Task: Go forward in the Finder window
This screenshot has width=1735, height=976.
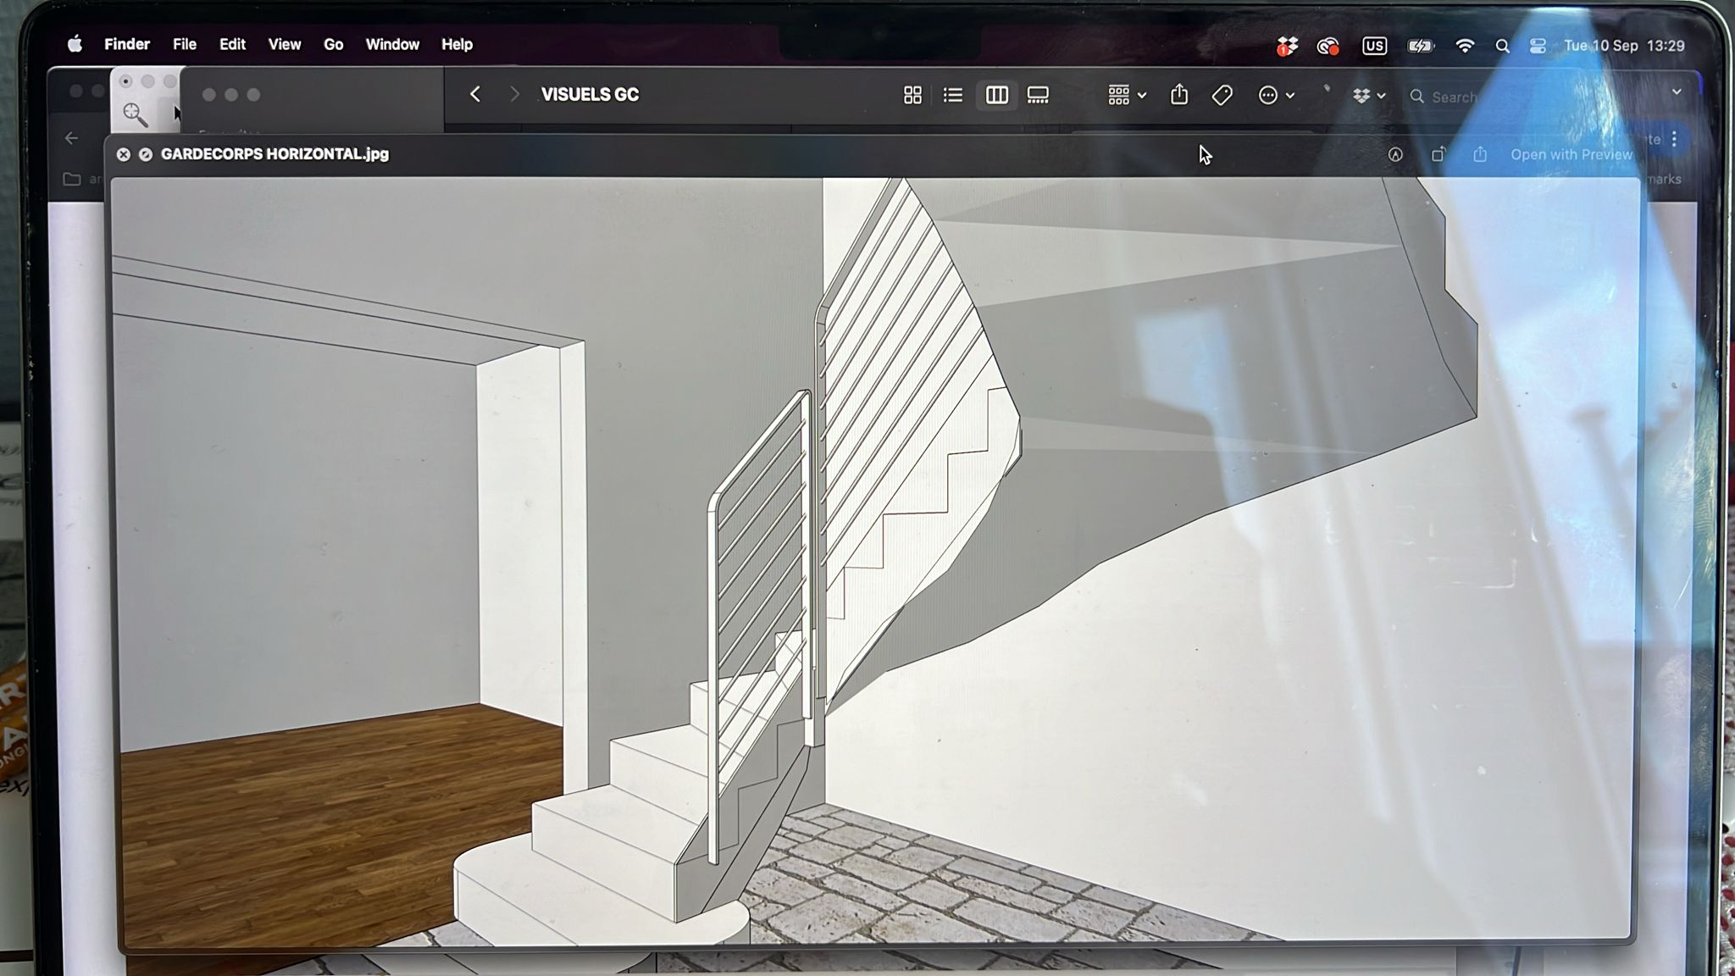Action: pos(513,94)
